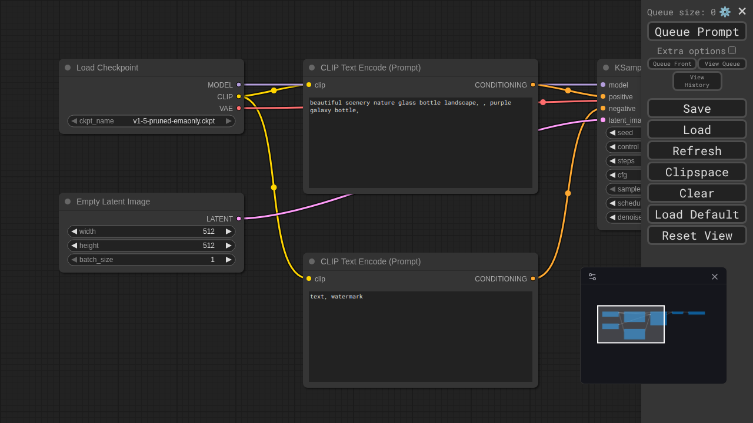Select next checkpoint with ckpt_name right arrow
The height and width of the screenshot is (423, 753).
[x=229, y=121]
